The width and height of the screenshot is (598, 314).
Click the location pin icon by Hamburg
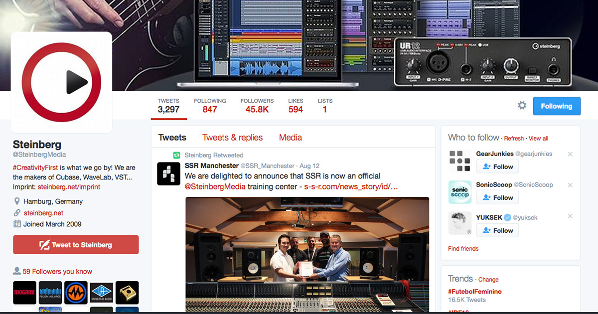point(17,201)
